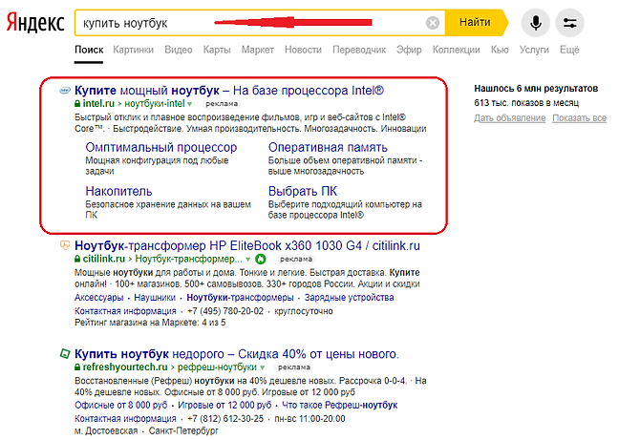Switch to the Новости tab

(303, 50)
